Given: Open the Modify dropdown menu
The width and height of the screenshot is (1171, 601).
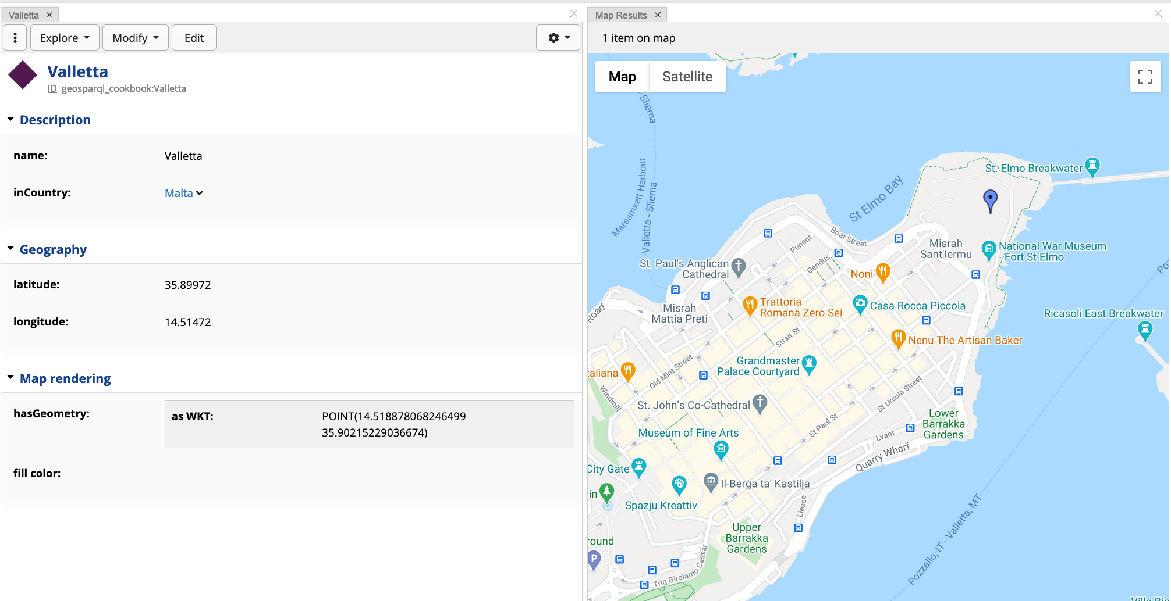Looking at the screenshot, I should point(135,38).
